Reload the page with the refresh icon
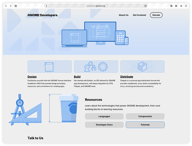Viewport: 192px width, 146px height. pyautogui.click(x=145, y=6)
